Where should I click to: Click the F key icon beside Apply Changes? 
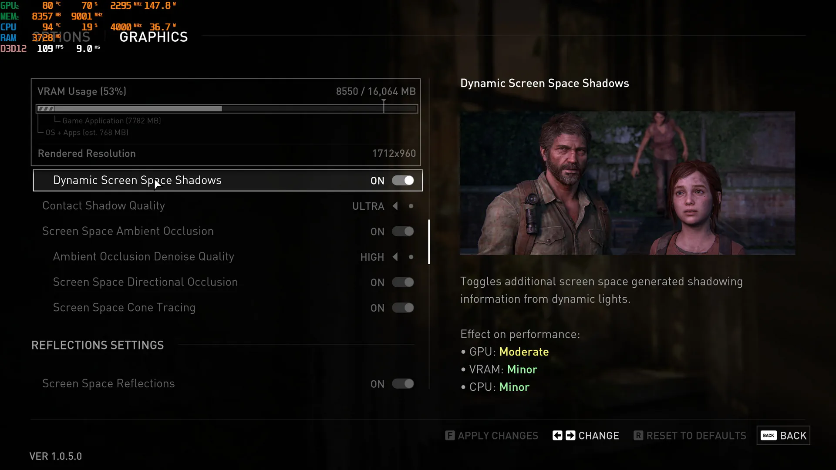[x=450, y=436]
